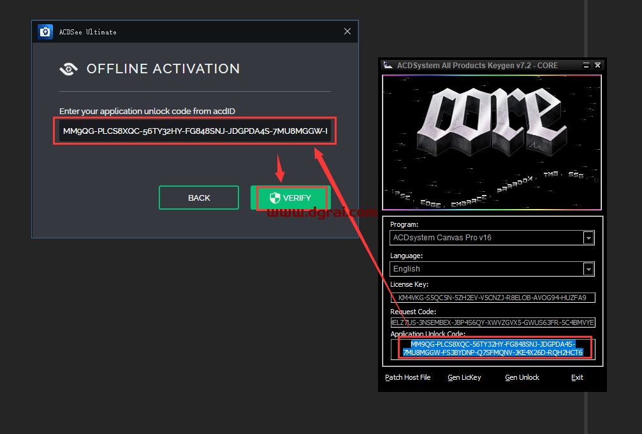
Task: Open the Program dropdown list
Action: pos(588,238)
